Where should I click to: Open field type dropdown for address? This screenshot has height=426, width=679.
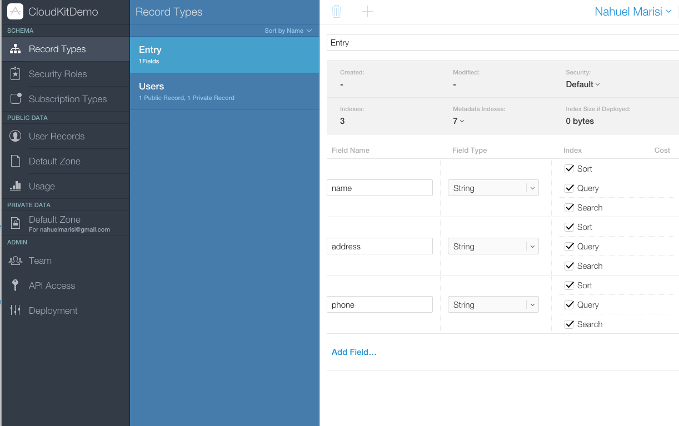point(493,247)
